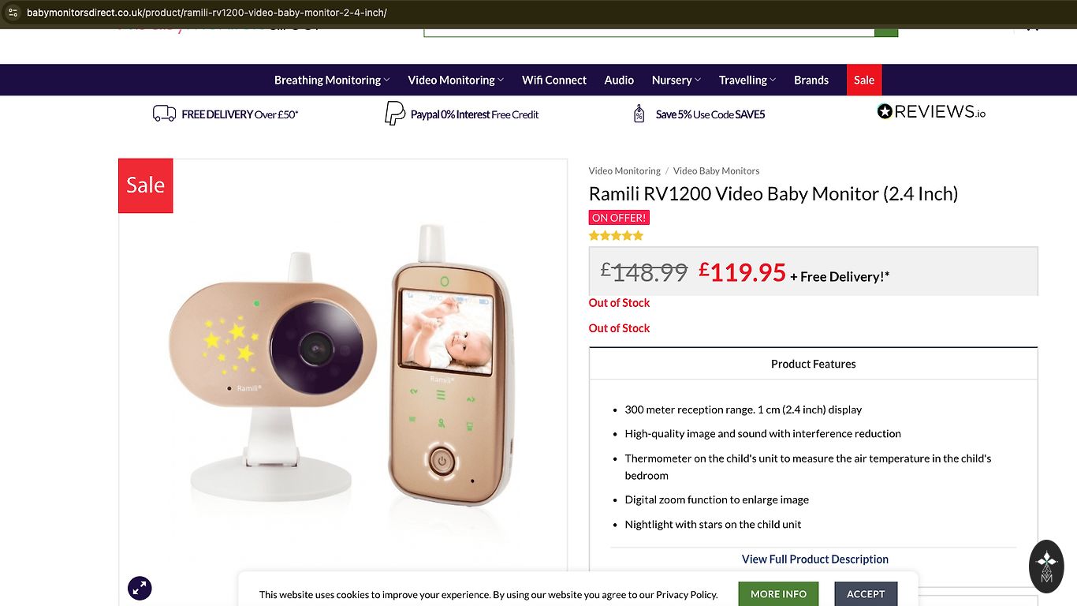The width and height of the screenshot is (1077, 606).
Task: Open the View Full Product Description link
Action: [x=814, y=559]
